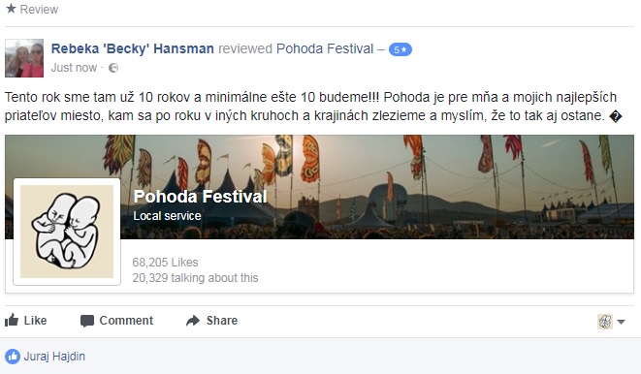Click the blue like reaction icon beside Juraj Hajdin
641x374 pixels.
(x=13, y=357)
